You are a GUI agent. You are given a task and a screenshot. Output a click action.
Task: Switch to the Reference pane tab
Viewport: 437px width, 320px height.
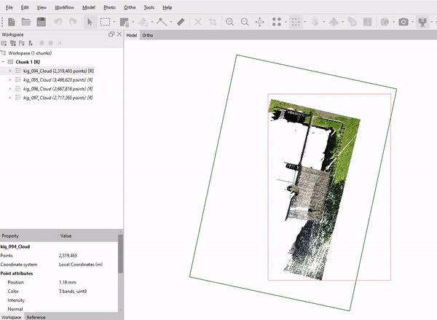36,317
